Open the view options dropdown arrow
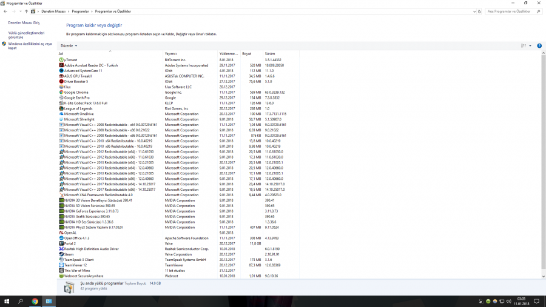Screen dimensions: 546x307 [530, 45]
